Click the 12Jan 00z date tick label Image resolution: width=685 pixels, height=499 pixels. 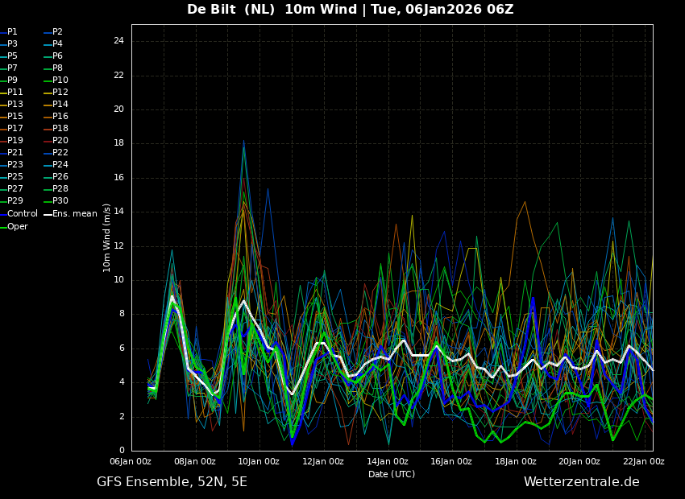pyautogui.click(x=325, y=461)
